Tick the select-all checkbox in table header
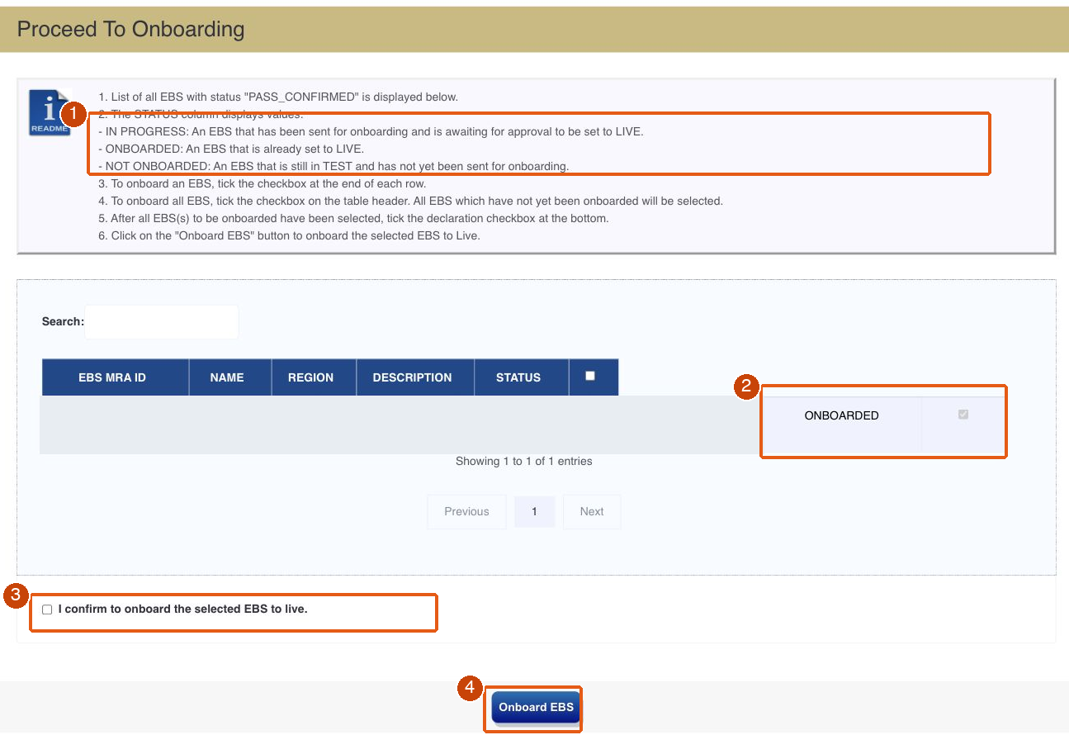The image size is (1069, 735). click(589, 376)
